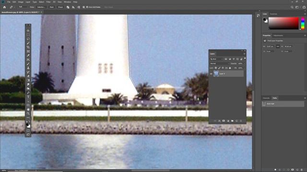This screenshot has height=172, width=307.
Task: Click the search icon at top right
Action: (x=292, y=7)
